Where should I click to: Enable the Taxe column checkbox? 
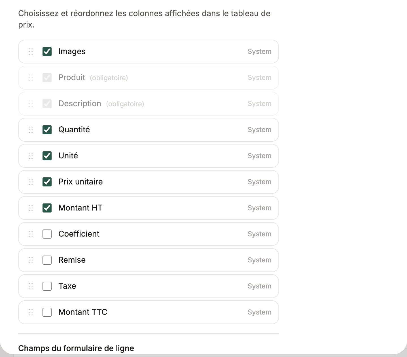click(47, 286)
